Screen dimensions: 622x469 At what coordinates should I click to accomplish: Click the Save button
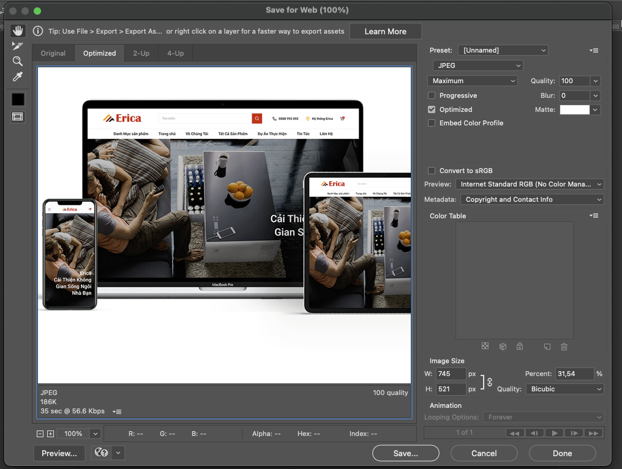click(x=405, y=453)
